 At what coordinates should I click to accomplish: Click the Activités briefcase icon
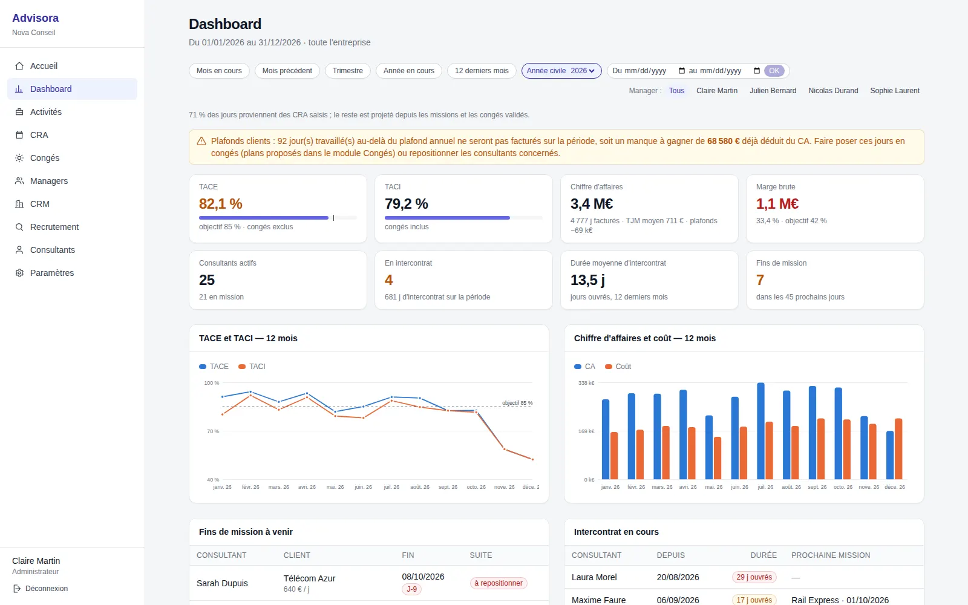click(19, 112)
